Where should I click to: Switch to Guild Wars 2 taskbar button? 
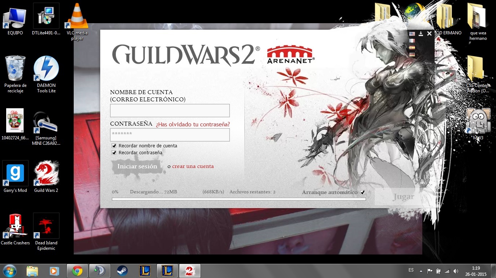coord(189,271)
